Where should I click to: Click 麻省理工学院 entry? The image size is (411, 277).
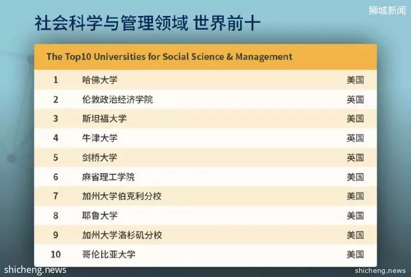tap(108, 177)
